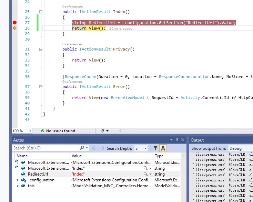Click ResponseCache attribute on line 36

[80, 77]
